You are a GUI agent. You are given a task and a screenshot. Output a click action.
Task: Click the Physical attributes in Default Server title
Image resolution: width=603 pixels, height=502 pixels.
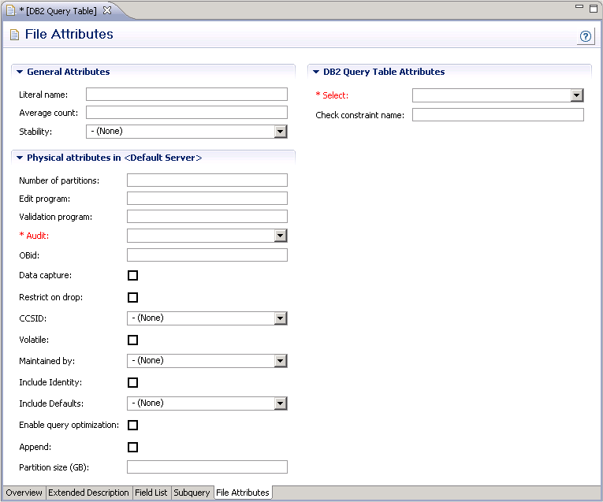click(114, 158)
